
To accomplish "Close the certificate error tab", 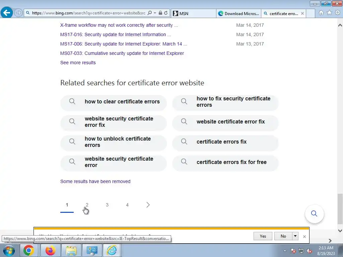I will (x=302, y=13).
